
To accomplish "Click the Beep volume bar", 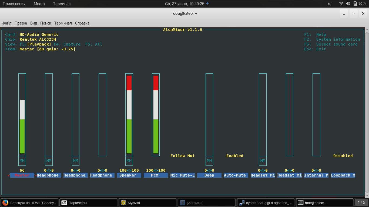I will tap(209, 115).
